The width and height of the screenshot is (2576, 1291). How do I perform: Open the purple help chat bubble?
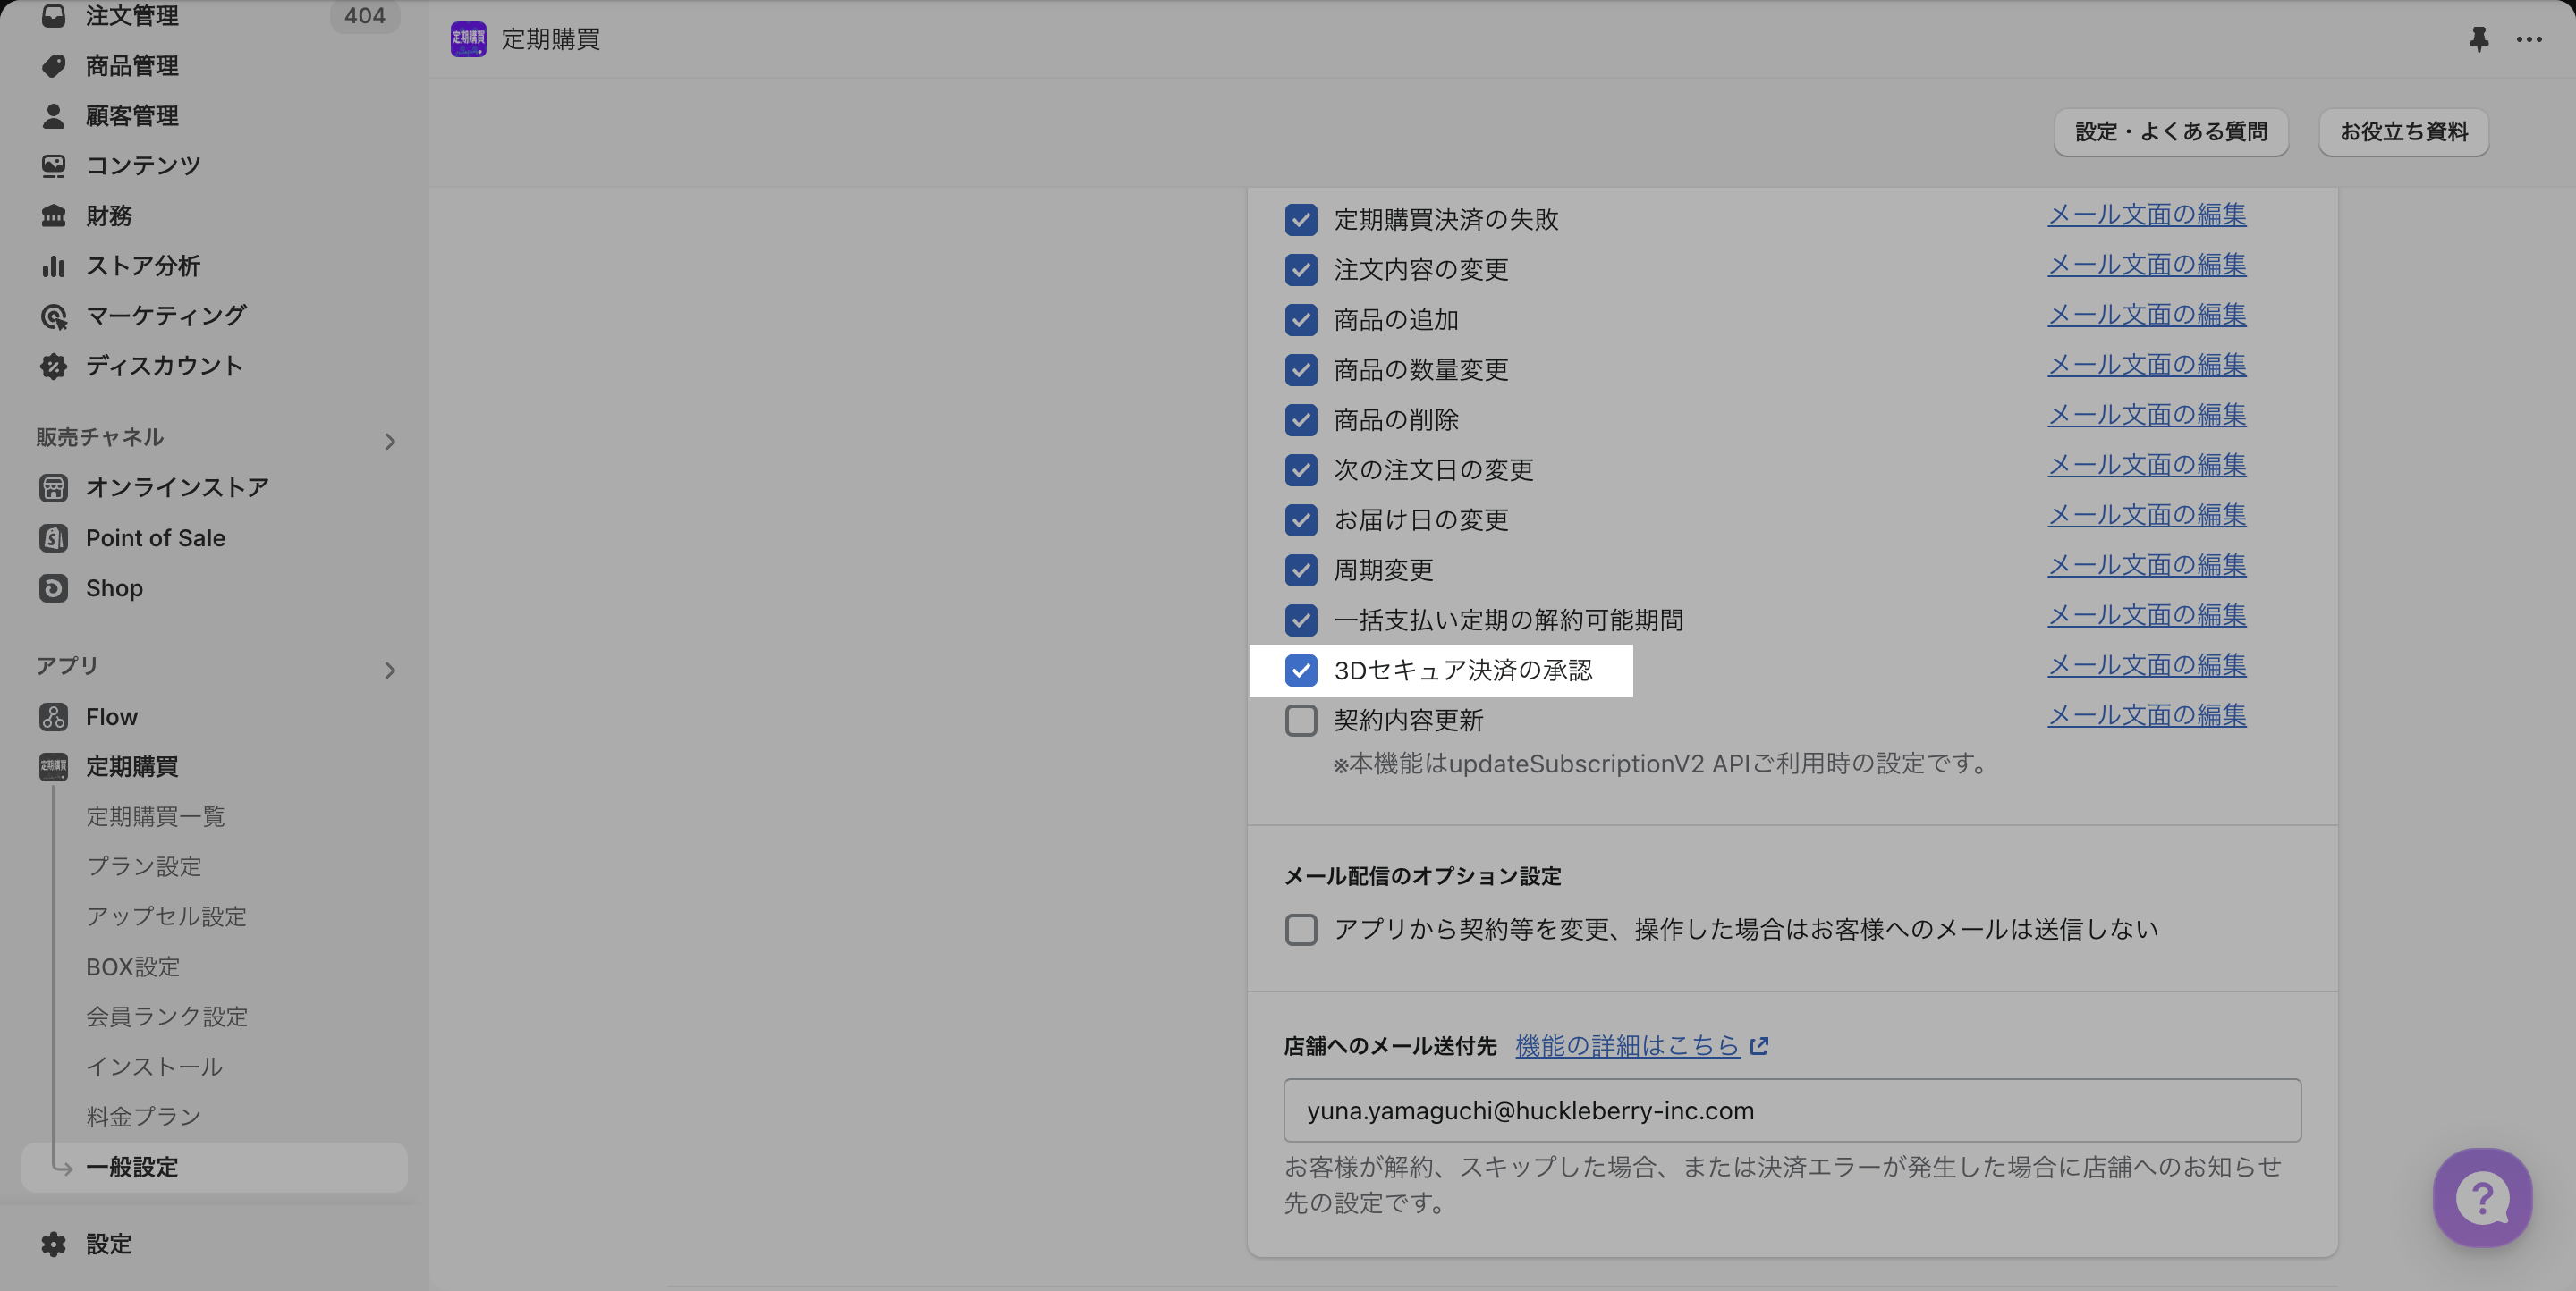(2482, 1197)
